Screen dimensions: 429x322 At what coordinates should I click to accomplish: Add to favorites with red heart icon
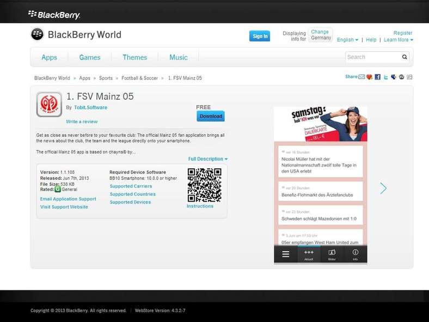[x=369, y=77]
